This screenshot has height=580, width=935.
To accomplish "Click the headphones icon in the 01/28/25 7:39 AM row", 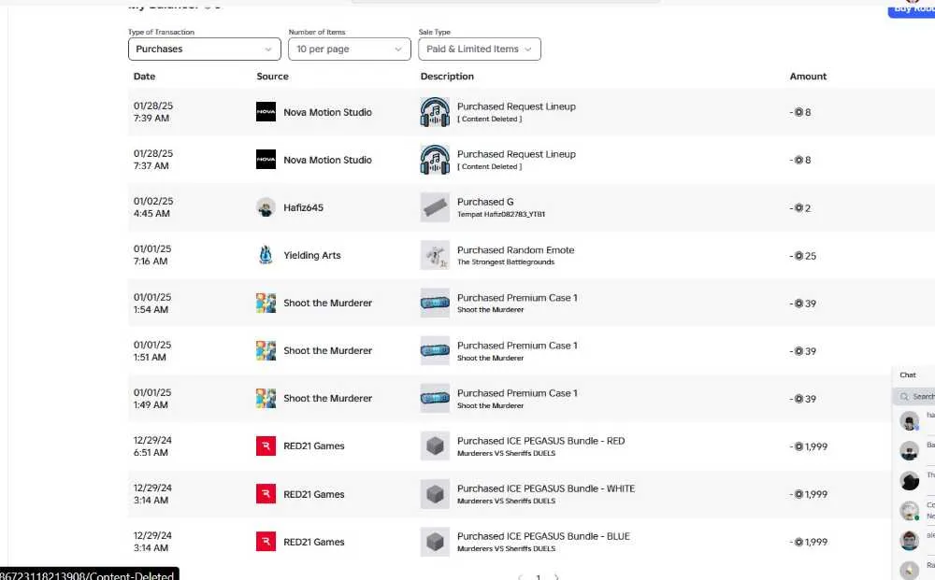I will [x=436, y=112].
